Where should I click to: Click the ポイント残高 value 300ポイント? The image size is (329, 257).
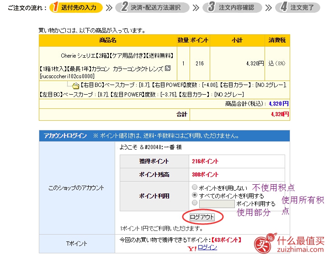[205, 175]
